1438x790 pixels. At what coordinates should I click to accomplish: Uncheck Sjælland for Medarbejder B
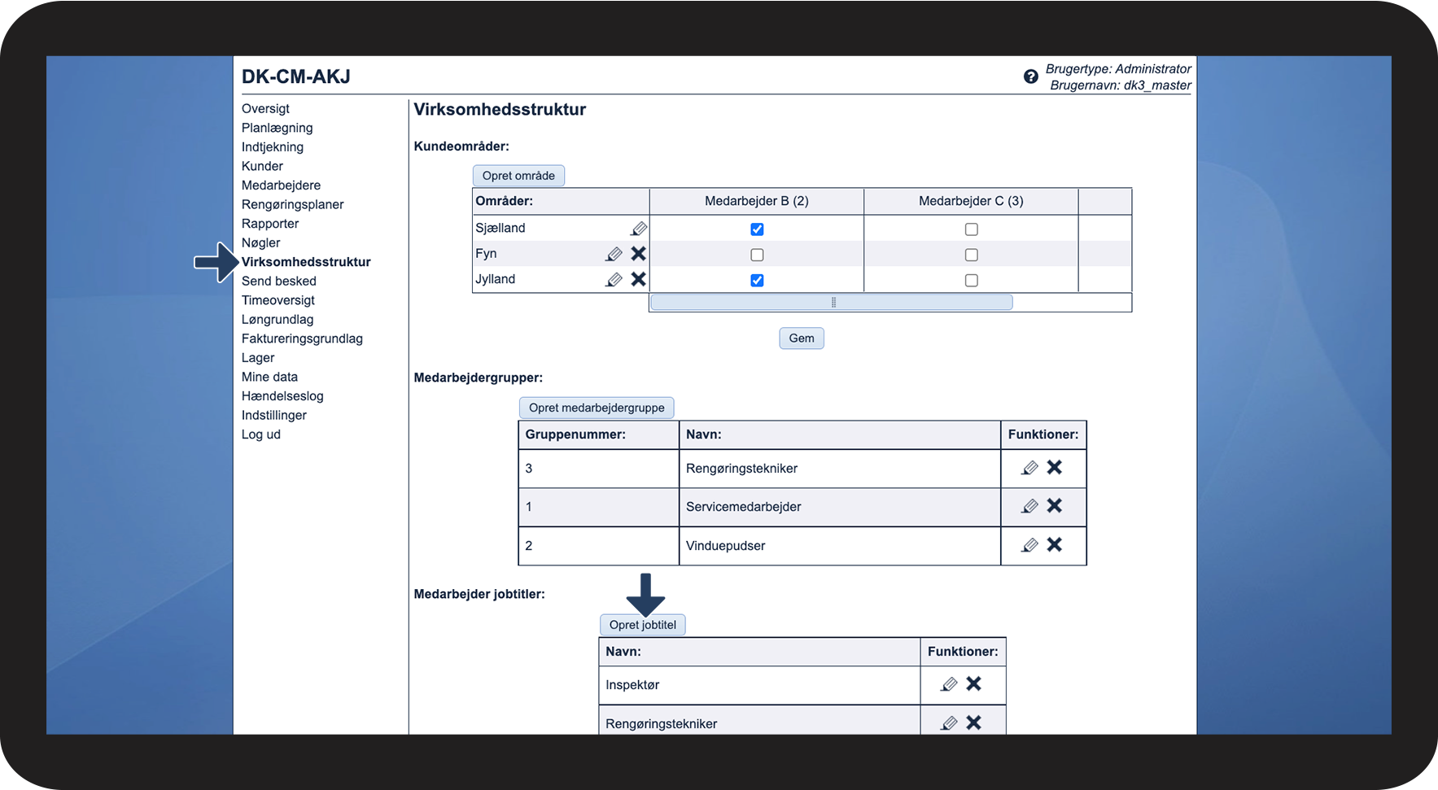point(757,229)
